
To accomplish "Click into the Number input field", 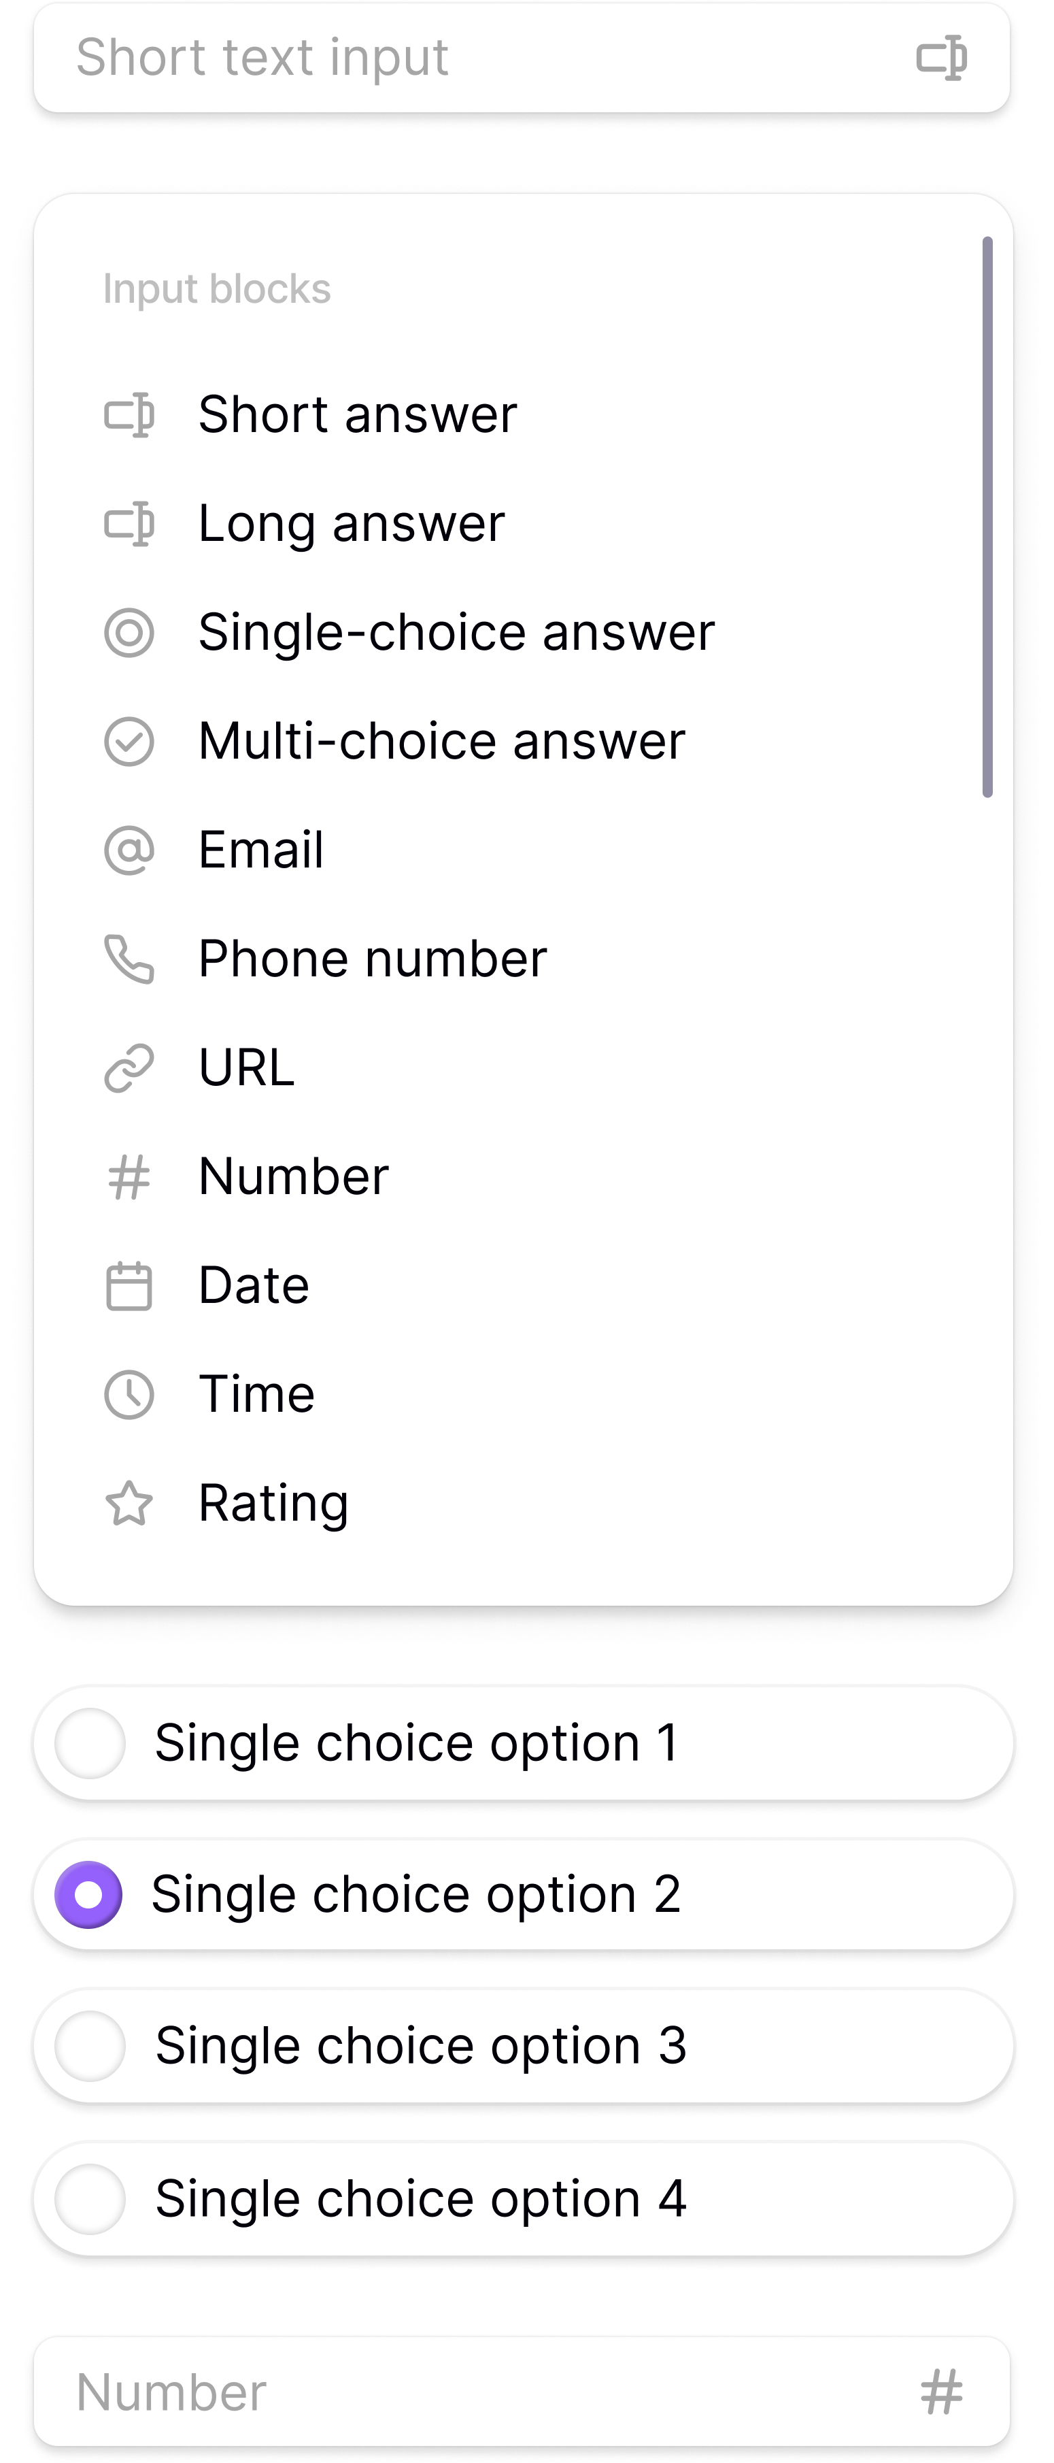I will point(478,2392).
